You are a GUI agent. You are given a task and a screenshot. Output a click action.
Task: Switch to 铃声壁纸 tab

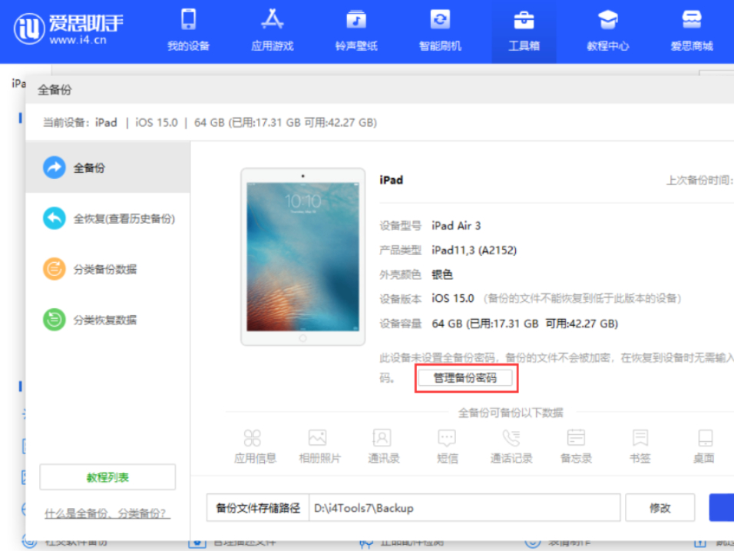pos(356,31)
